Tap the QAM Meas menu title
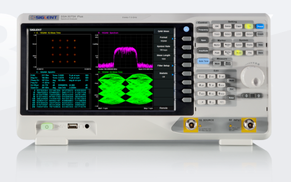 [163, 31]
